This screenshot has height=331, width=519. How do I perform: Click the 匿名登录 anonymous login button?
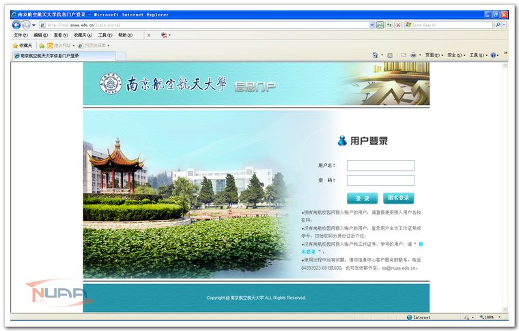pyautogui.click(x=398, y=198)
